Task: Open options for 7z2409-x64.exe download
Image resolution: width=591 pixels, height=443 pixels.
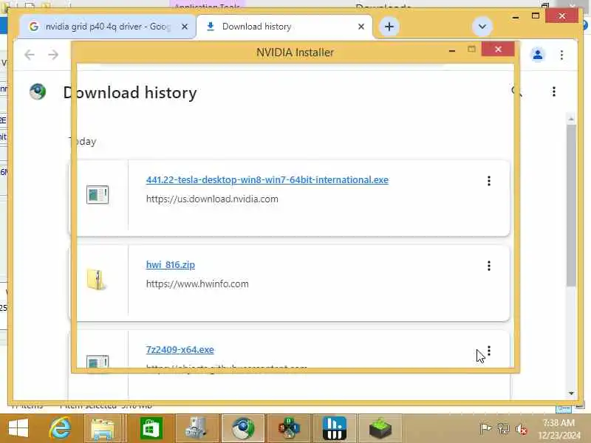Action: pos(489,351)
